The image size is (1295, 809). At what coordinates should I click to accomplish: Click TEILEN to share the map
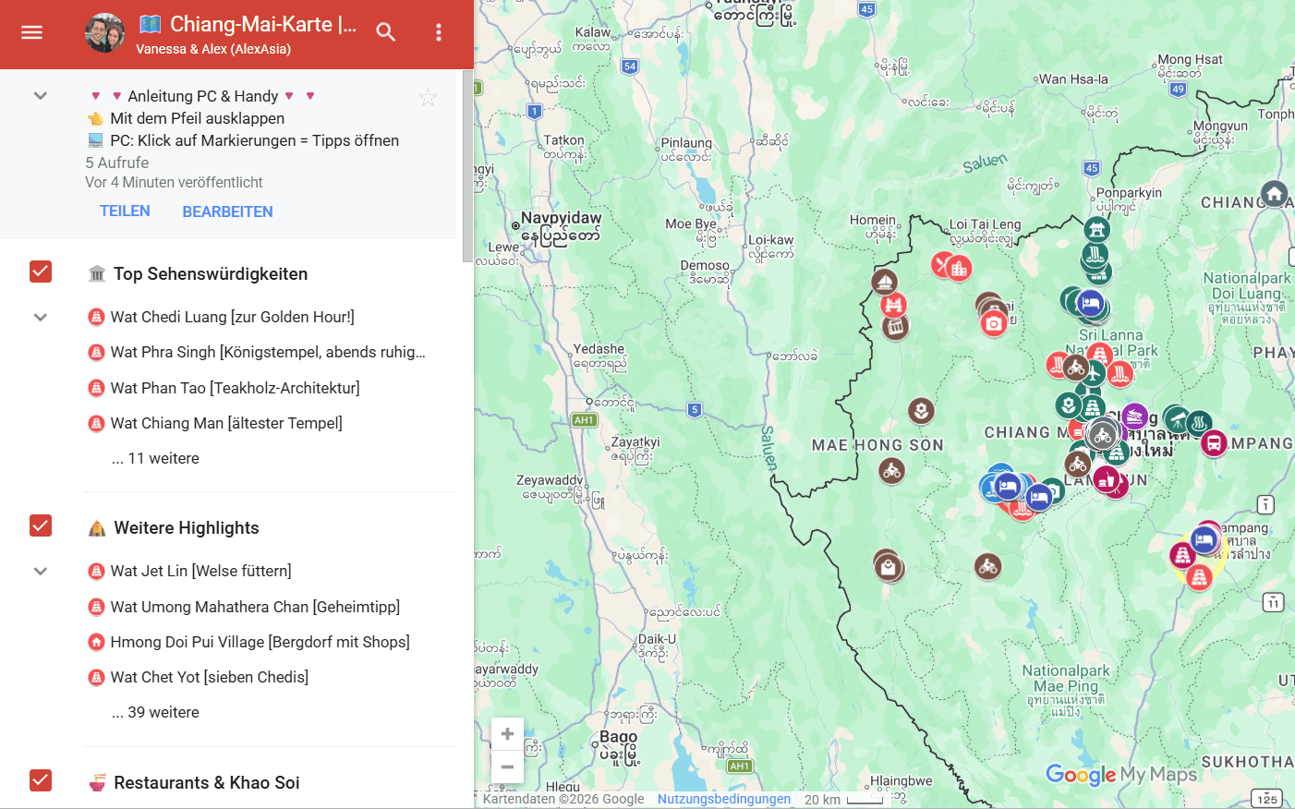[125, 211]
